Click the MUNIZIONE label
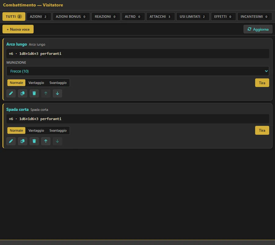Image resolution: width=275 pixels, height=245 pixels. tap(16, 62)
